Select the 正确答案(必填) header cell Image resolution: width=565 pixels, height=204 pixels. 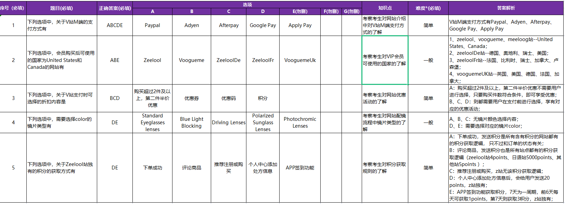click(x=115, y=8)
